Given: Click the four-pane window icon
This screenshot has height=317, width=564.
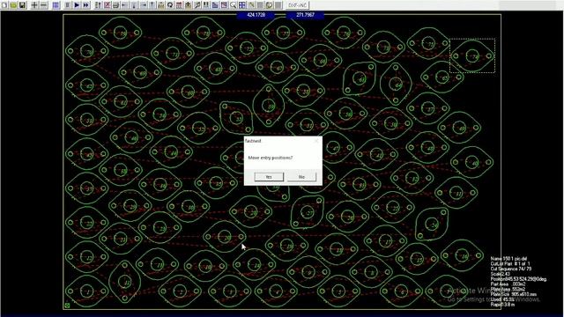Looking at the screenshot, I should click(x=242, y=5).
